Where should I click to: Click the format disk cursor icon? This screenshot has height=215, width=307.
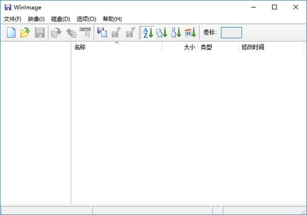pyautogui.click(x=85, y=32)
